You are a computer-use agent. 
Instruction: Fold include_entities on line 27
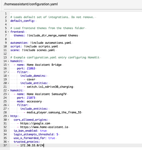point(8,109)
